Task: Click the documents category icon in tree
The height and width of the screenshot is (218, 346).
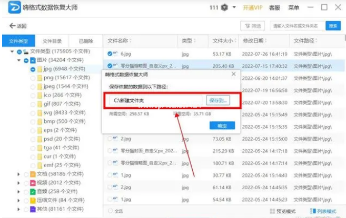Action: (33, 174)
